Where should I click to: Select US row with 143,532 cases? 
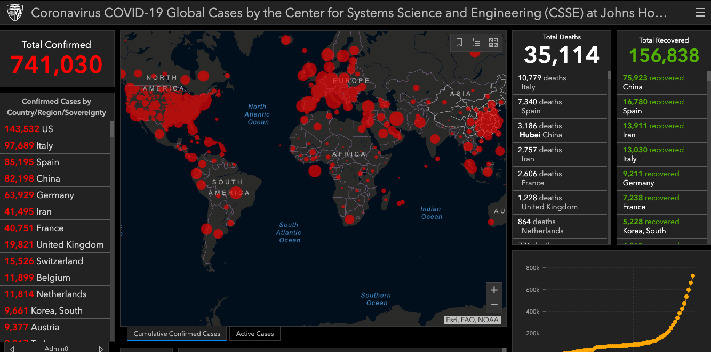pyautogui.click(x=55, y=129)
